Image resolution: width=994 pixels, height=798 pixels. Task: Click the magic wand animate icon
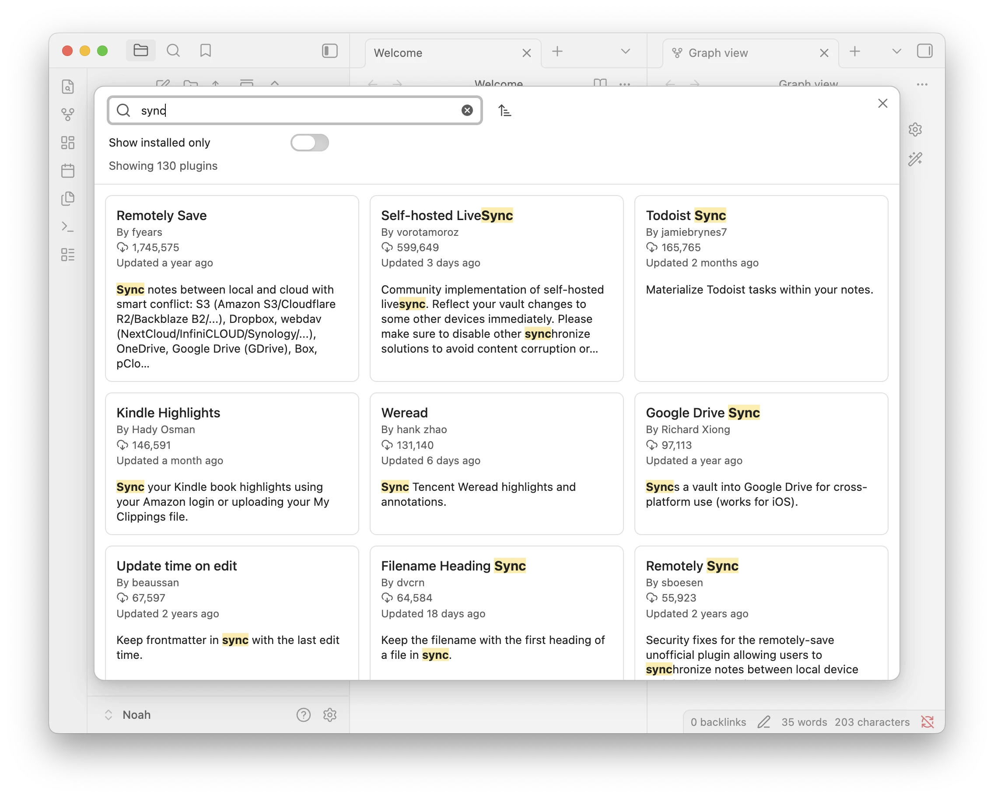pyautogui.click(x=915, y=159)
